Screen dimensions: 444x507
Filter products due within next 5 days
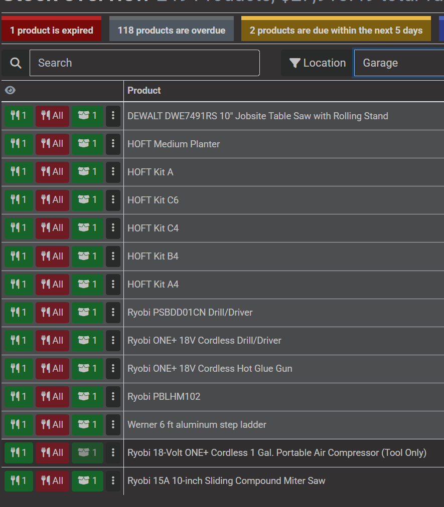click(x=336, y=29)
